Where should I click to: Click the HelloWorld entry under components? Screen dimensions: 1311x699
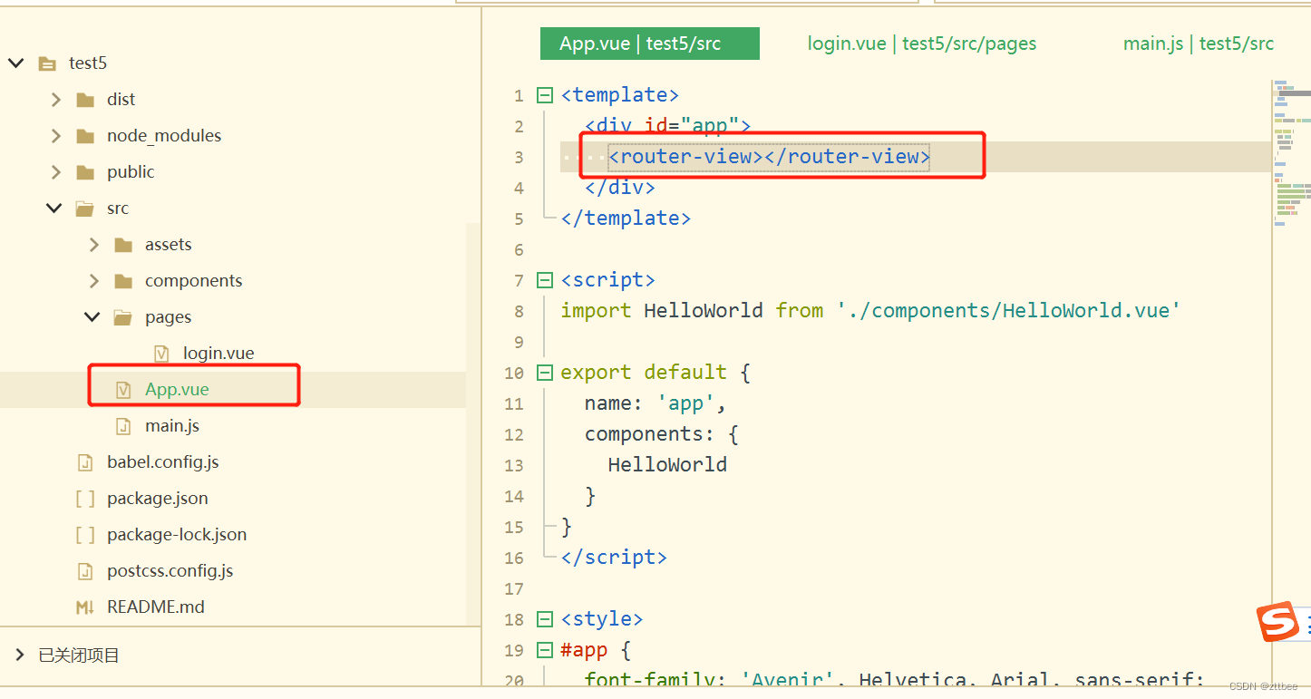(x=667, y=465)
